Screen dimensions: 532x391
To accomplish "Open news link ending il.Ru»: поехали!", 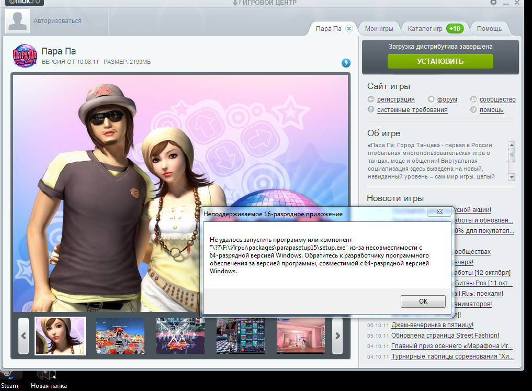I will (x=479, y=294).
